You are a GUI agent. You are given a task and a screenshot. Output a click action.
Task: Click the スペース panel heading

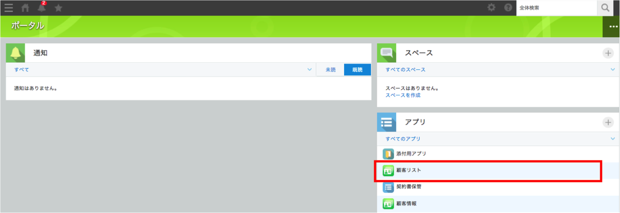click(x=418, y=53)
